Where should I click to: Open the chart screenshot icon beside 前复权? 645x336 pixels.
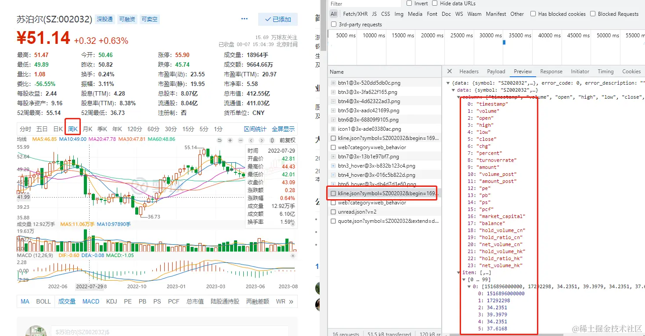tap(273, 140)
